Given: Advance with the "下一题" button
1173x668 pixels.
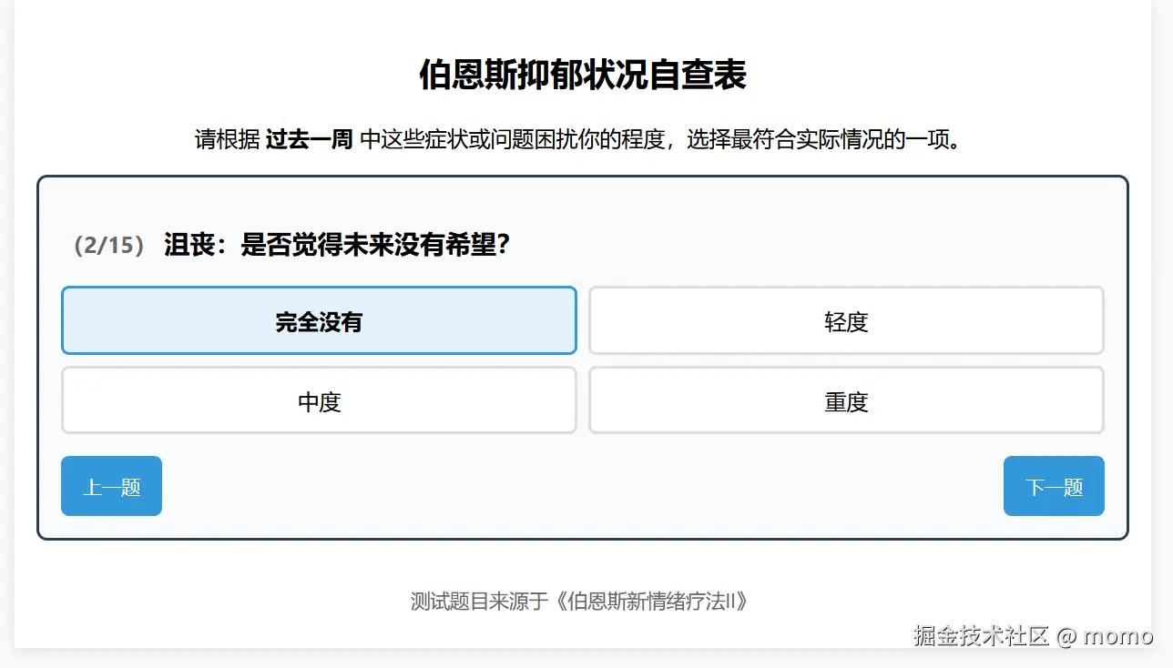Looking at the screenshot, I should point(1054,486).
